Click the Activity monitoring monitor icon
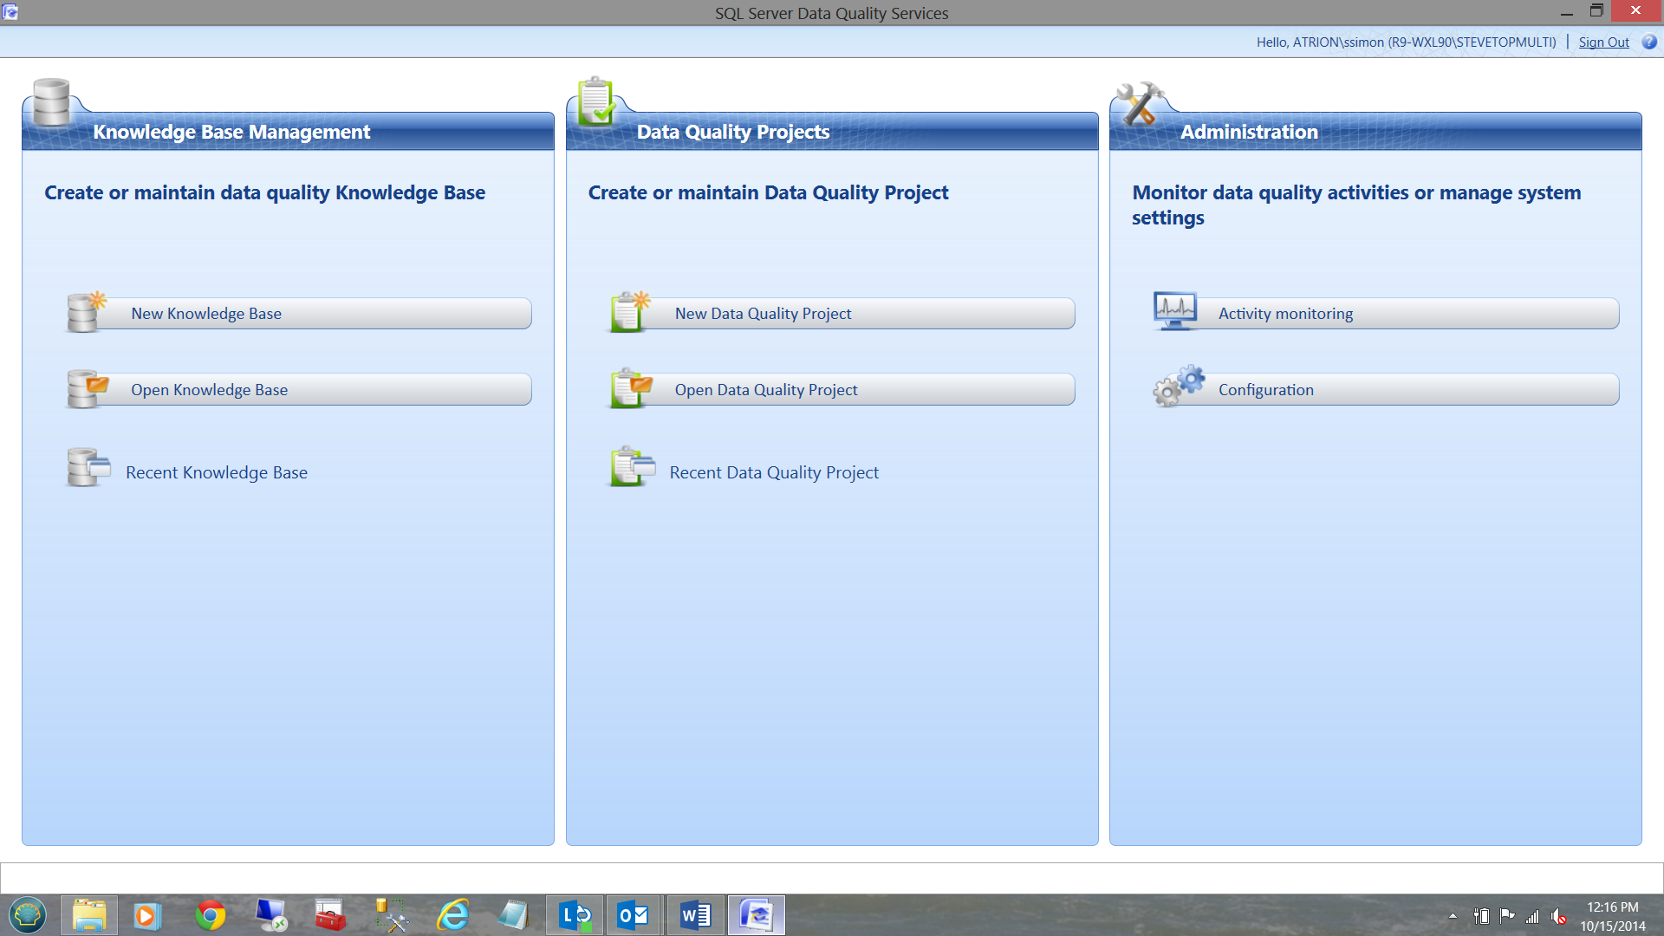 click(1175, 311)
